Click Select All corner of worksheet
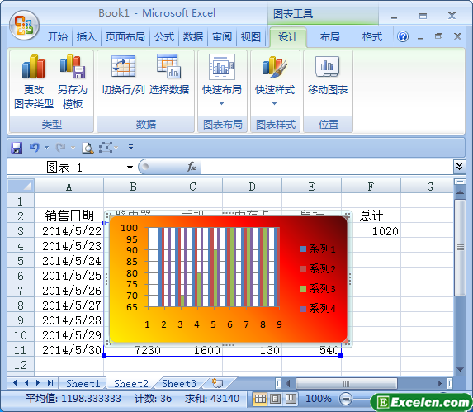Image resolution: width=473 pixels, height=412 pixels. point(21,186)
